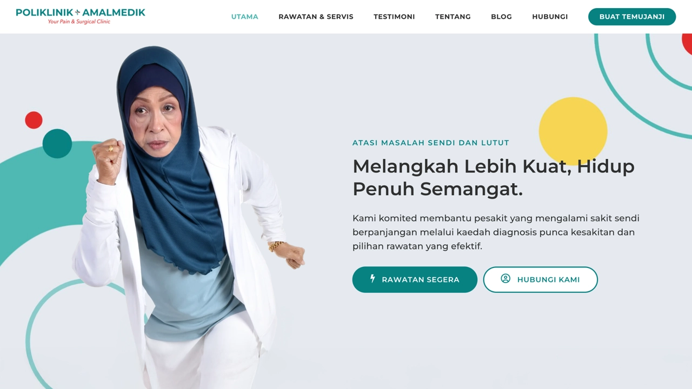
Task: Navigate to Hubungi in the navbar
Action: [x=550, y=17]
